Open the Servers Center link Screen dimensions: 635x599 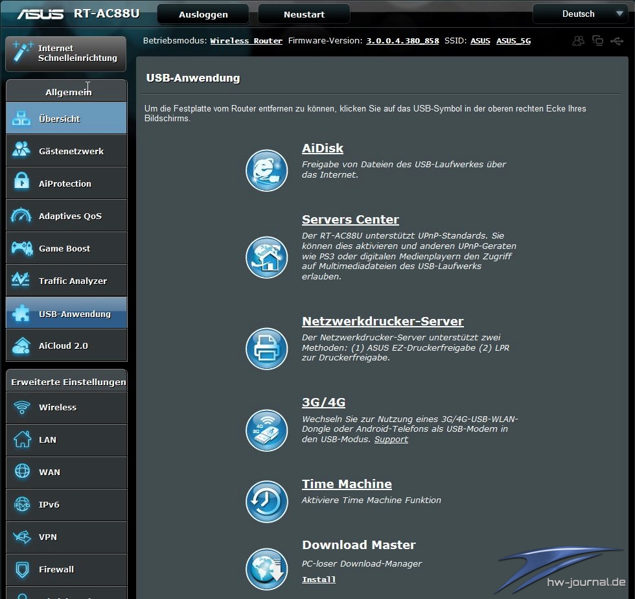point(351,219)
